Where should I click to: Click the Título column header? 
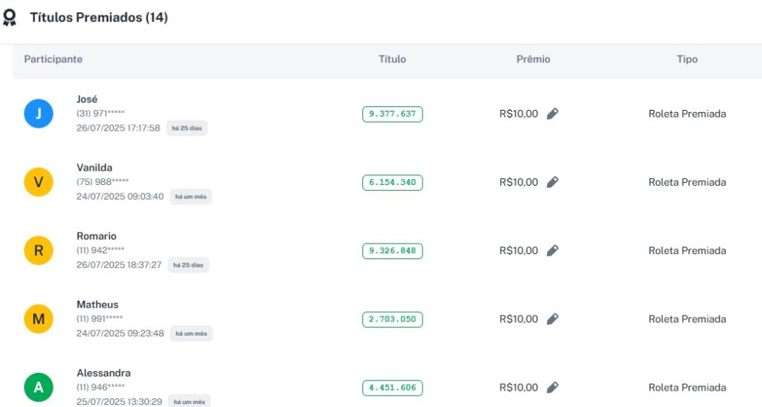click(x=392, y=59)
